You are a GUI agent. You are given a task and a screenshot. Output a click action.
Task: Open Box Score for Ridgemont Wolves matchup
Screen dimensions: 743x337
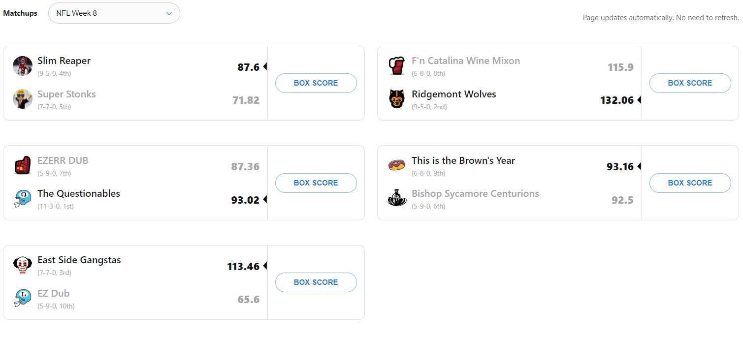pyautogui.click(x=690, y=83)
